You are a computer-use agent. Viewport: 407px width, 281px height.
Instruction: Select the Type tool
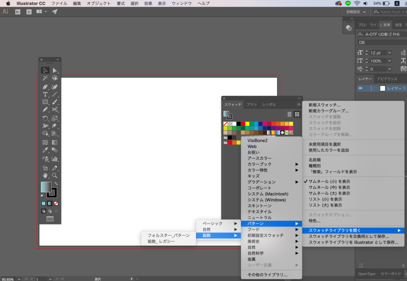click(45, 94)
